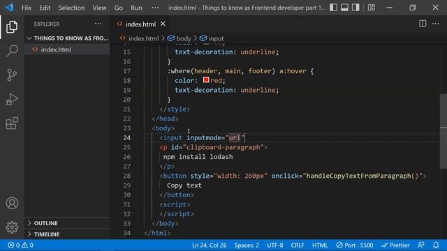Open the Run and Debug view
The image size is (447, 251).
(x=12, y=99)
